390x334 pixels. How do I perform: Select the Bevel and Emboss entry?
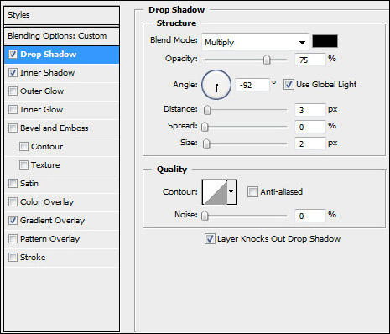[62, 128]
